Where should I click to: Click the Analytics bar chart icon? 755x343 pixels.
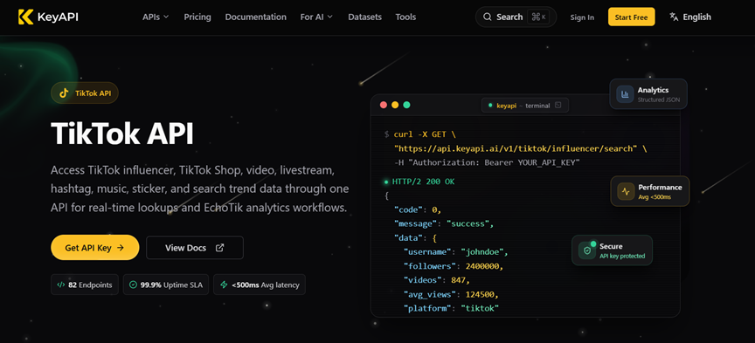(625, 94)
